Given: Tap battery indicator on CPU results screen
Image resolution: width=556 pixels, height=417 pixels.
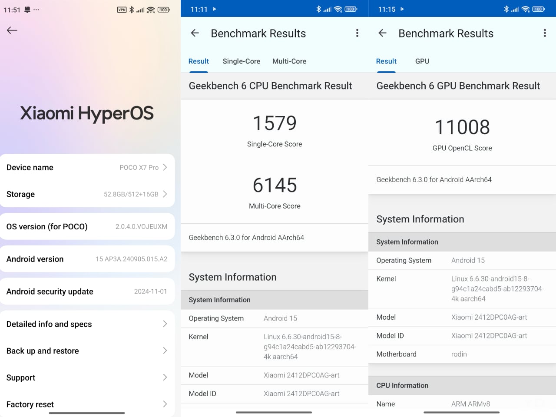Looking at the screenshot, I should (351, 9).
